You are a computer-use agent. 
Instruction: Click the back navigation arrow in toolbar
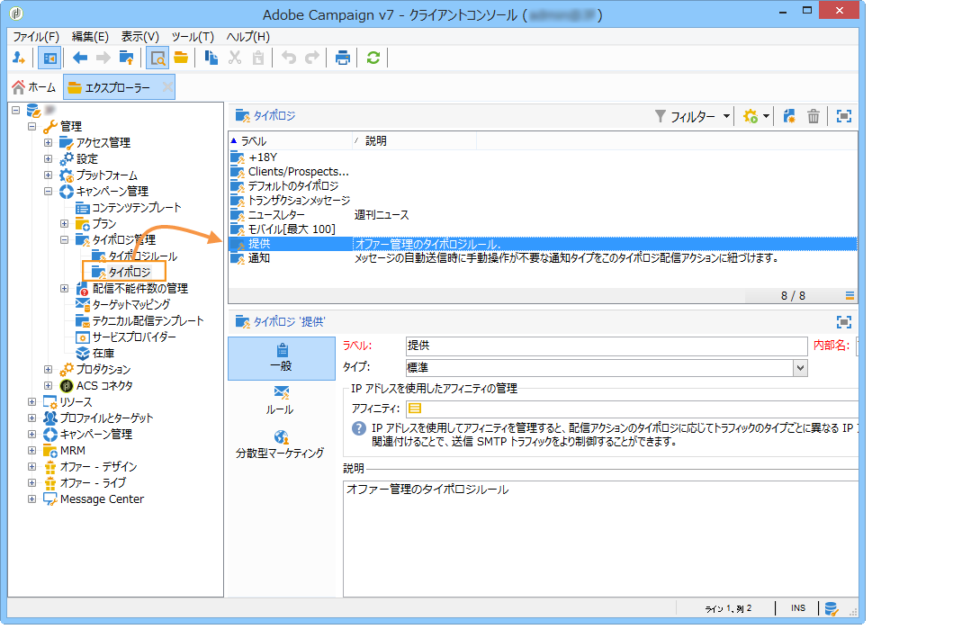pos(80,58)
